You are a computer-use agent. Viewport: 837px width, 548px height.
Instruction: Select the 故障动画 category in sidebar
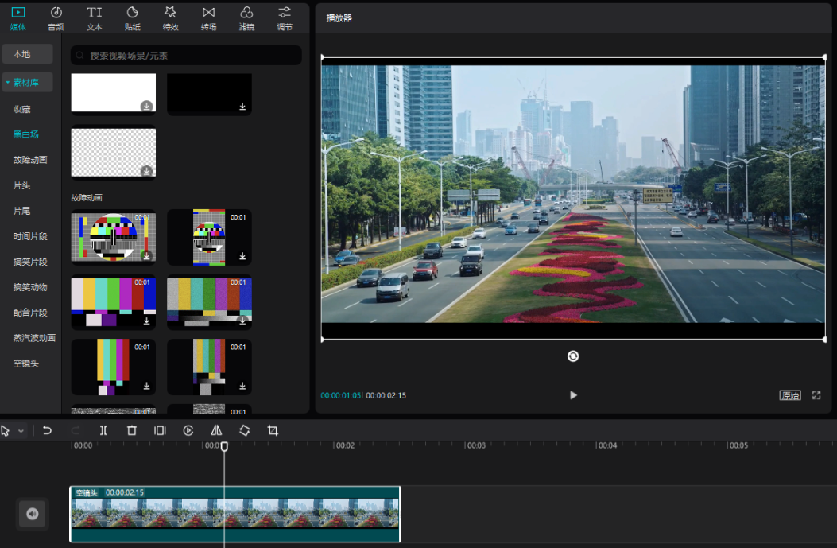coord(30,160)
